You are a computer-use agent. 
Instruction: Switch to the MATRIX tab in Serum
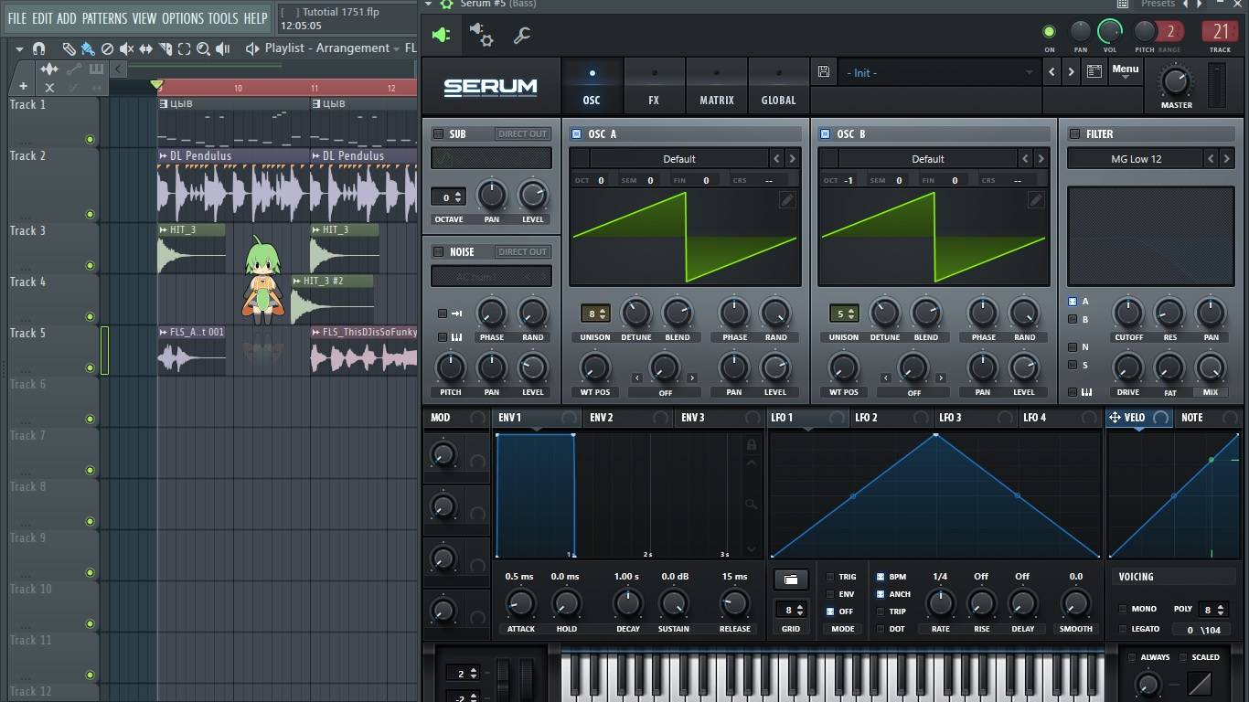[x=716, y=87]
